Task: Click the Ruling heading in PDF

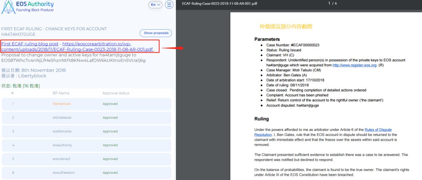Action: click(261, 119)
